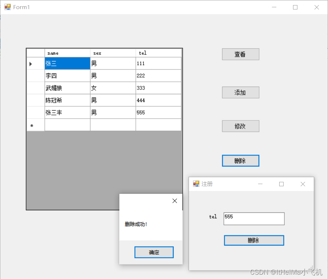Select the sex cell in 陈冠希 row
The image size is (328, 279).
pyautogui.click(x=113, y=100)
